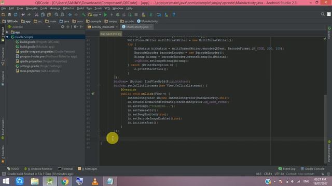
Task: Click the Cut scissors icon
Action: click(37, 14)
